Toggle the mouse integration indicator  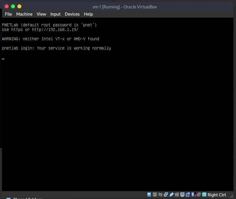point(199,195)
